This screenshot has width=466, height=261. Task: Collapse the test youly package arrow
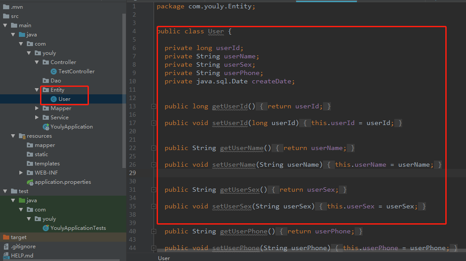pos(29,219)
